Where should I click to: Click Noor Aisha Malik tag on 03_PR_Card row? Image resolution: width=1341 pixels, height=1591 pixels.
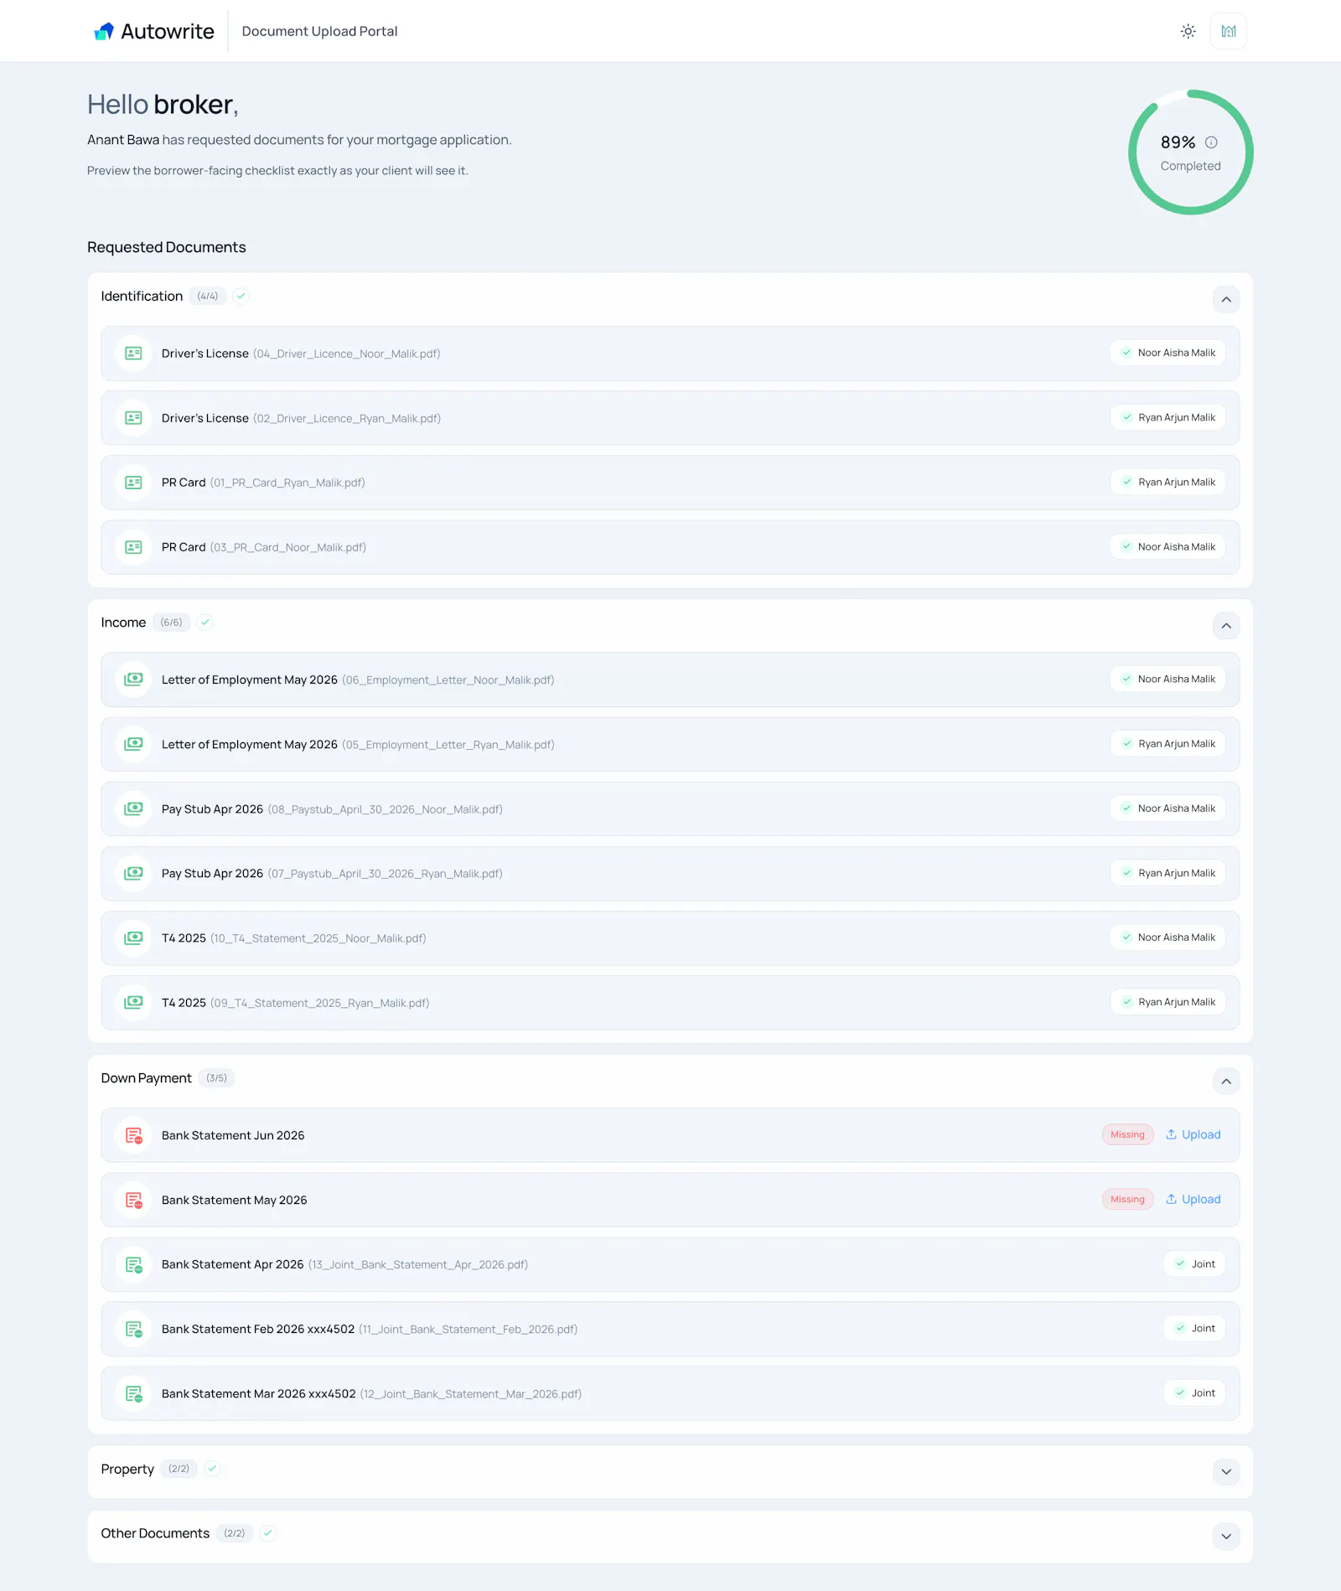tap(1168, 546)
